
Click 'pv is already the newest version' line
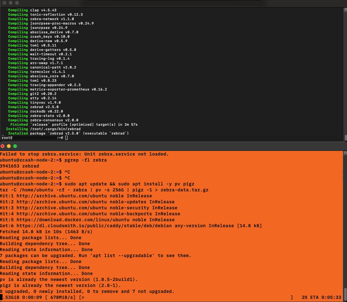[x=69, y=280]
